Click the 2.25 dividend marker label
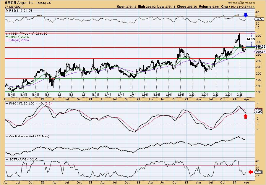The width and height of the screenshot is (266, 185). click(240, 94)
